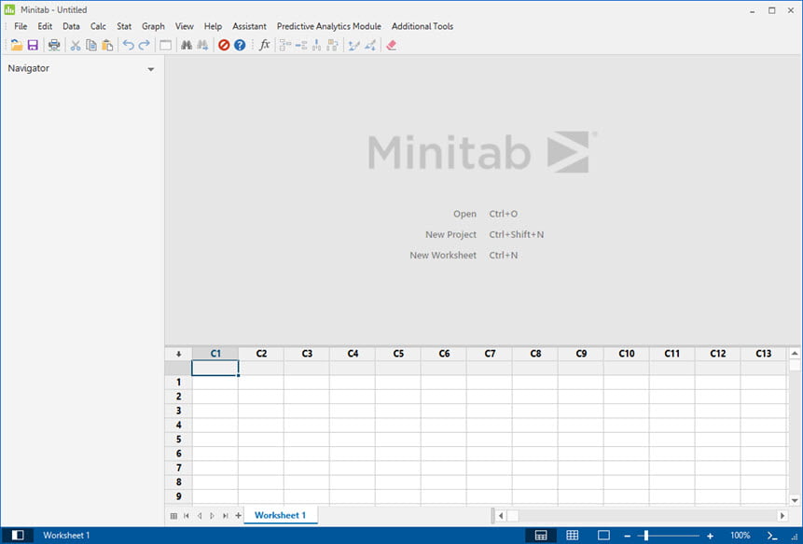Click the Find Next binoculars icon

coord(202,45)
